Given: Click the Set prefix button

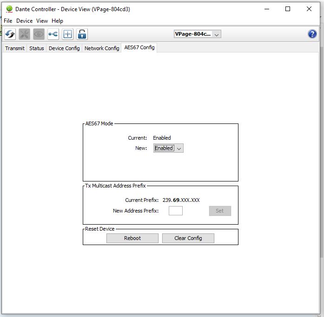Looking at the screenshot, I should click(x=220, y=211).
